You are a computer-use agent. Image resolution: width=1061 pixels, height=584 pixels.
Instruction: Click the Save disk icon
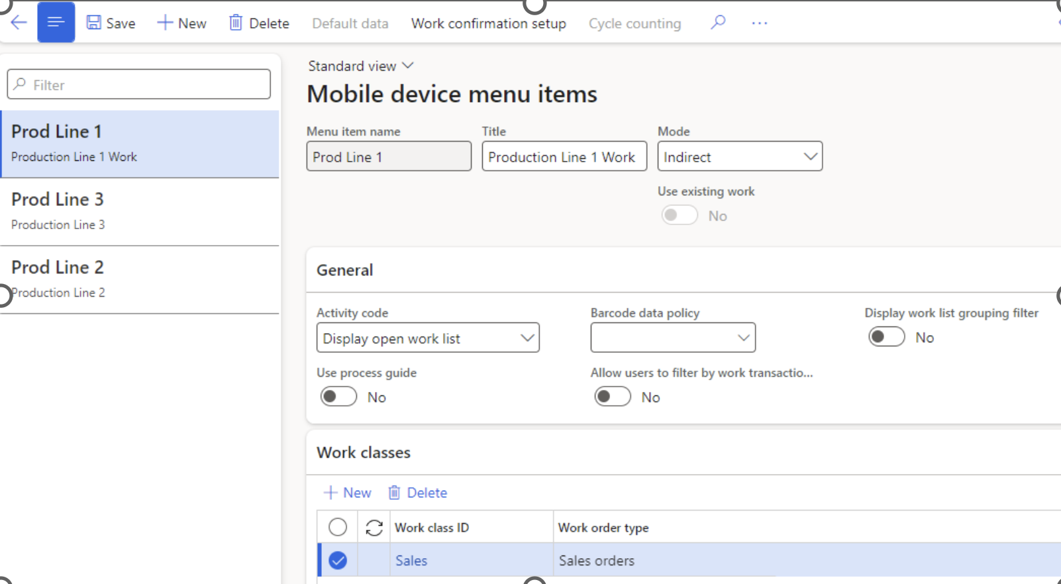(x=94, y=23)
